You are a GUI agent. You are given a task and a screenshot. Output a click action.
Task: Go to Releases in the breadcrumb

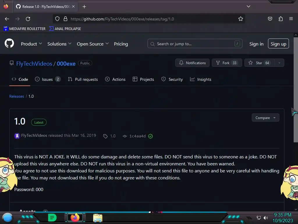[x=17, y=96]
